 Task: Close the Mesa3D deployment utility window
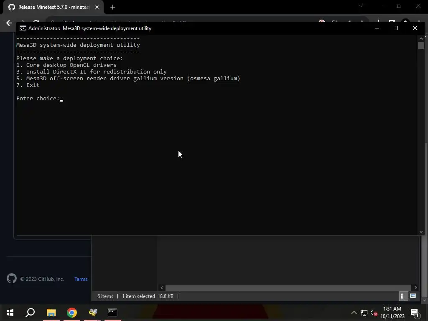(x=415, y=28)
